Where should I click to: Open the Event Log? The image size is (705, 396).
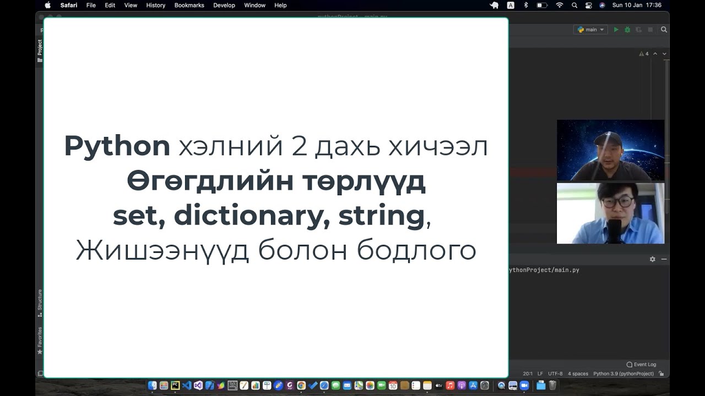[x=641, y=364]
